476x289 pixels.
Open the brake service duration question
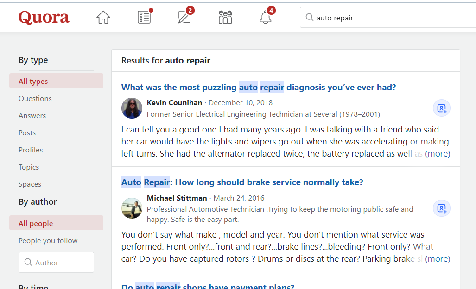point(242,182)
